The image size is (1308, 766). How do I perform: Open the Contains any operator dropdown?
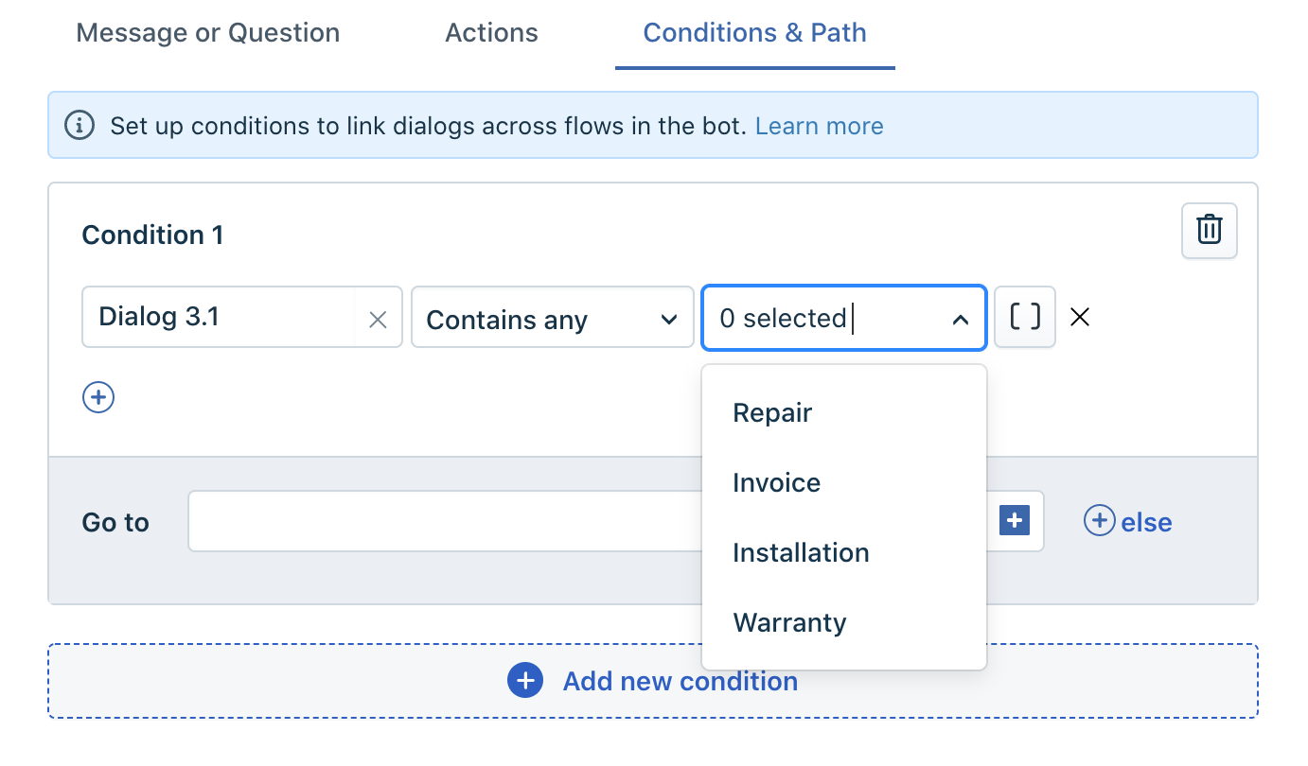coord(552,320)
